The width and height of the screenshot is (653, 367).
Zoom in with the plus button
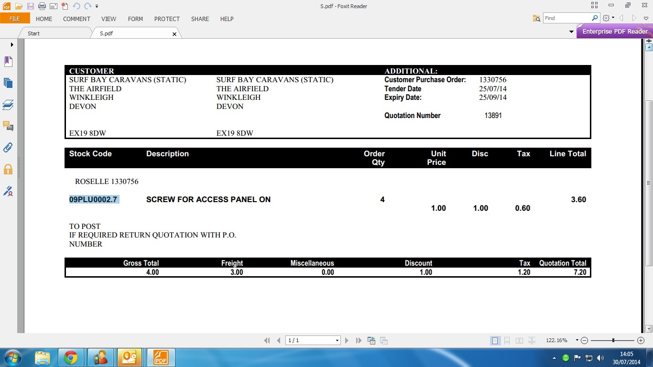pos(641,341)
